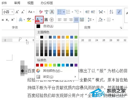
Task: Pick the yellow standard color swatch
Action: 50,65
